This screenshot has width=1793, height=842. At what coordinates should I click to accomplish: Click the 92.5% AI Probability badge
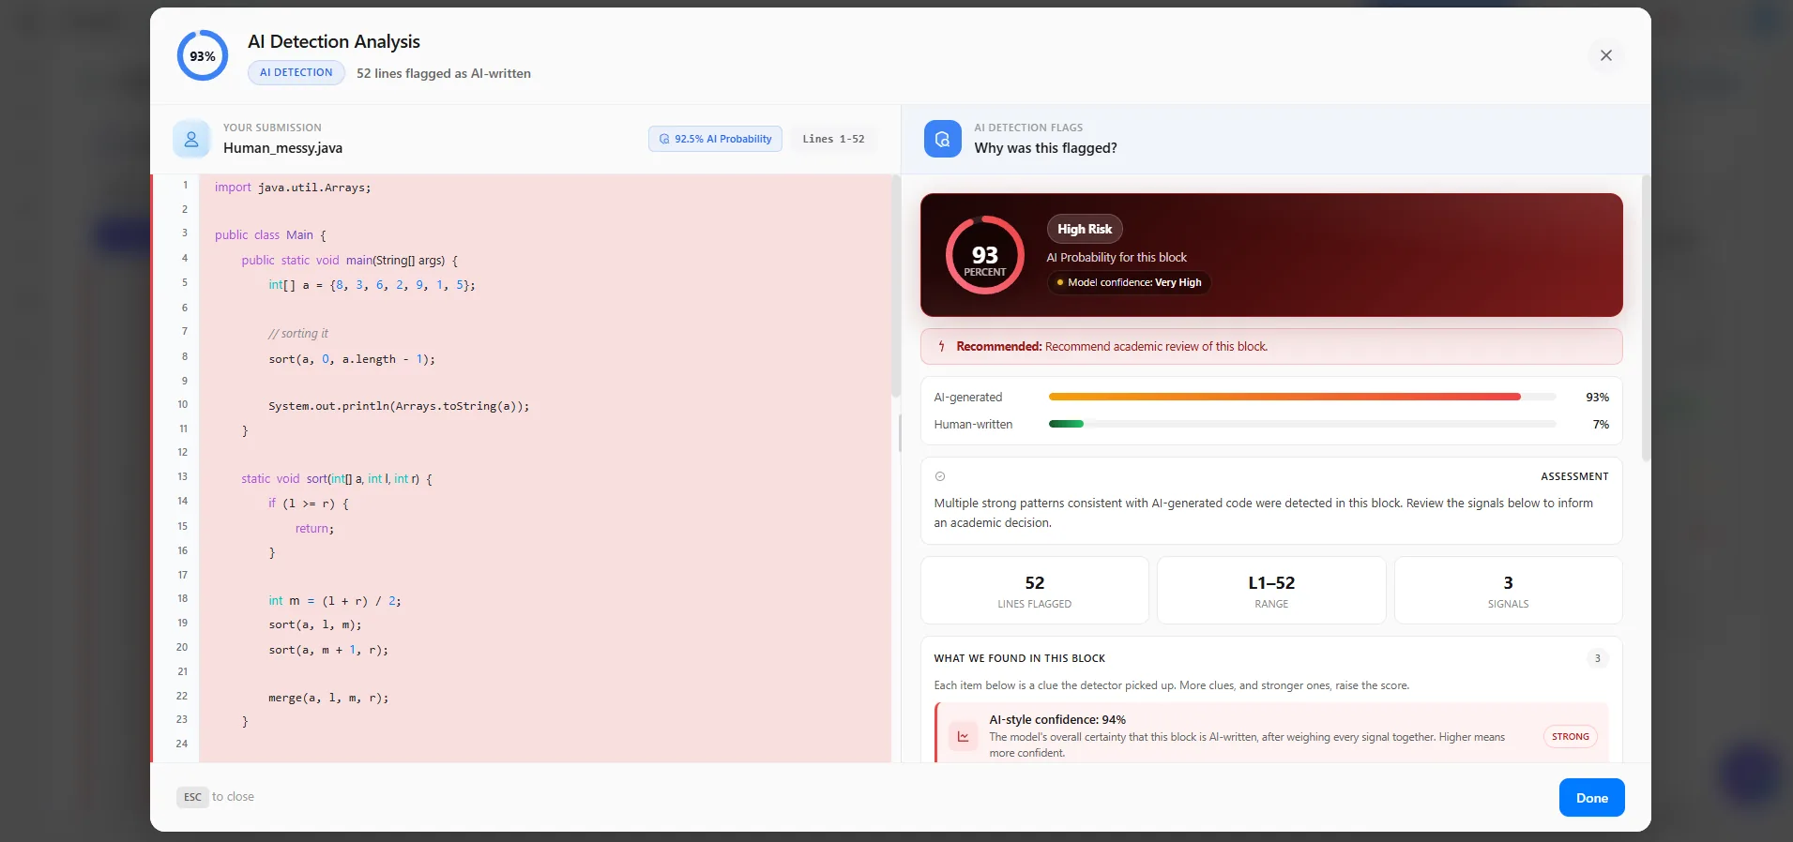pyautogui.click(x=715, y=139)
